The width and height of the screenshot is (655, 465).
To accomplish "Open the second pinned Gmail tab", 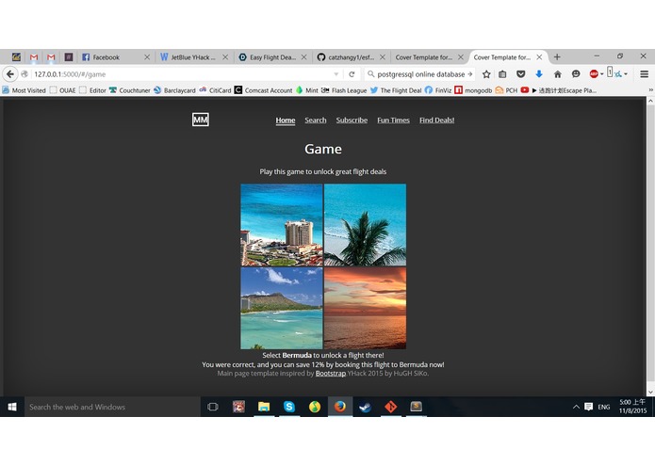I will coord(51,57).
